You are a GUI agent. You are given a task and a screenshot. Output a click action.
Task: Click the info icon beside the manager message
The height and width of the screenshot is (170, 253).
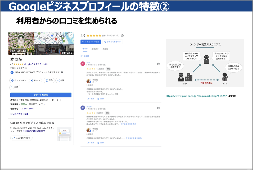pyautogui.click(x=62, y=72)
